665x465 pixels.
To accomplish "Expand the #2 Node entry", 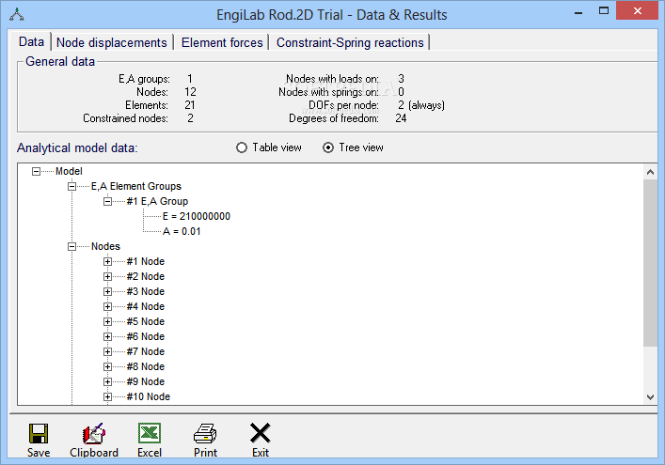I will (108, 276).
